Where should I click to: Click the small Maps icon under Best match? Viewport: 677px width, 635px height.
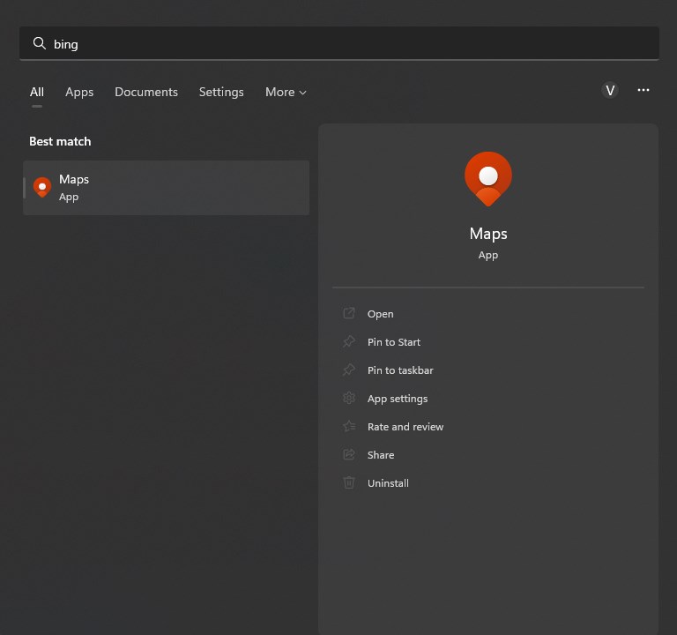point(41,187)
